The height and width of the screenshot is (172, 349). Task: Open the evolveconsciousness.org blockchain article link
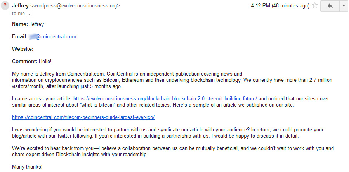(165, 98)
